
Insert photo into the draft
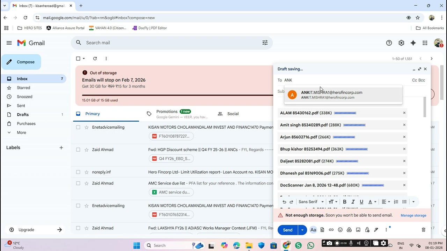pyautogui.click(x=358, y=230)
